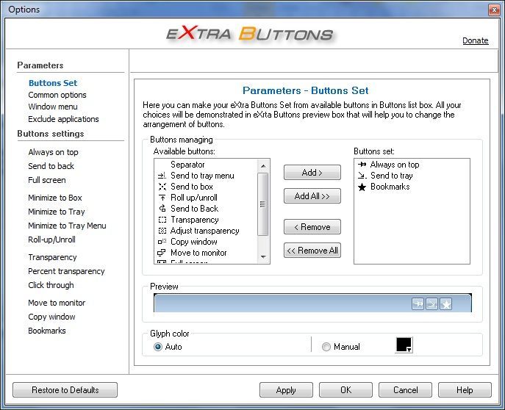The height and width of the screenshot is (410, 505).
Task: Click the Add All >> button
Action: pos(312,196)
